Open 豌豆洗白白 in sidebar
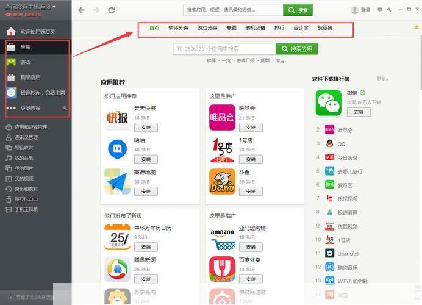Screen dimensions: 422x305 click(22, 199)
